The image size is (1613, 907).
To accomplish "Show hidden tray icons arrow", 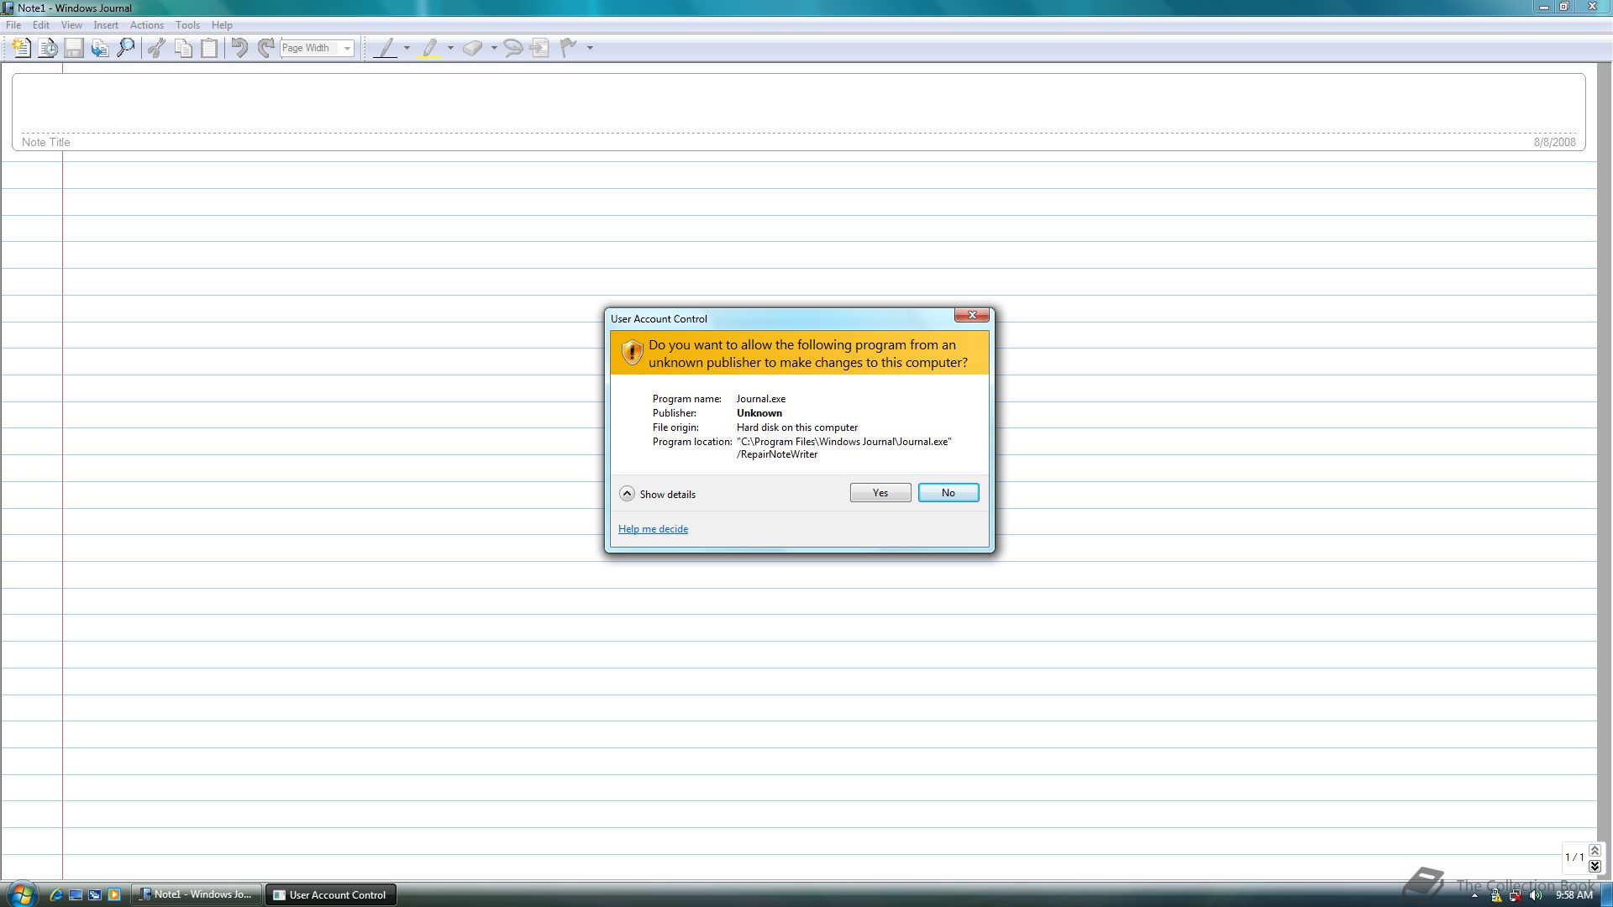I will click(1474, 896).
